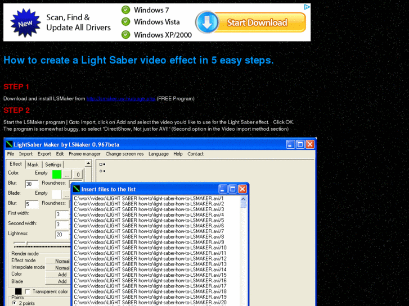Select the file entry ending in avi/15

[150, 275]
